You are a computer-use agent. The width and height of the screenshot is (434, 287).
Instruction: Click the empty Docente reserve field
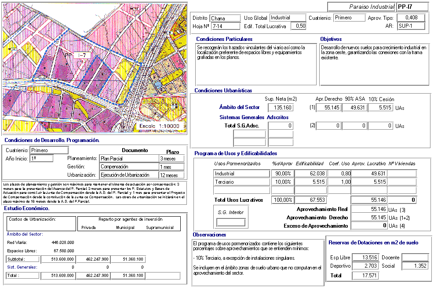[415, 258]
